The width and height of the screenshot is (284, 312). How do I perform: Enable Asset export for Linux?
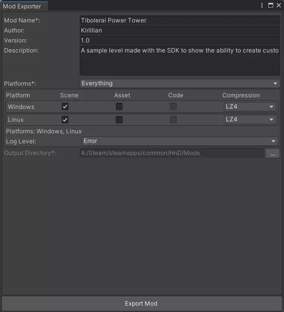(x=119, y=119)
